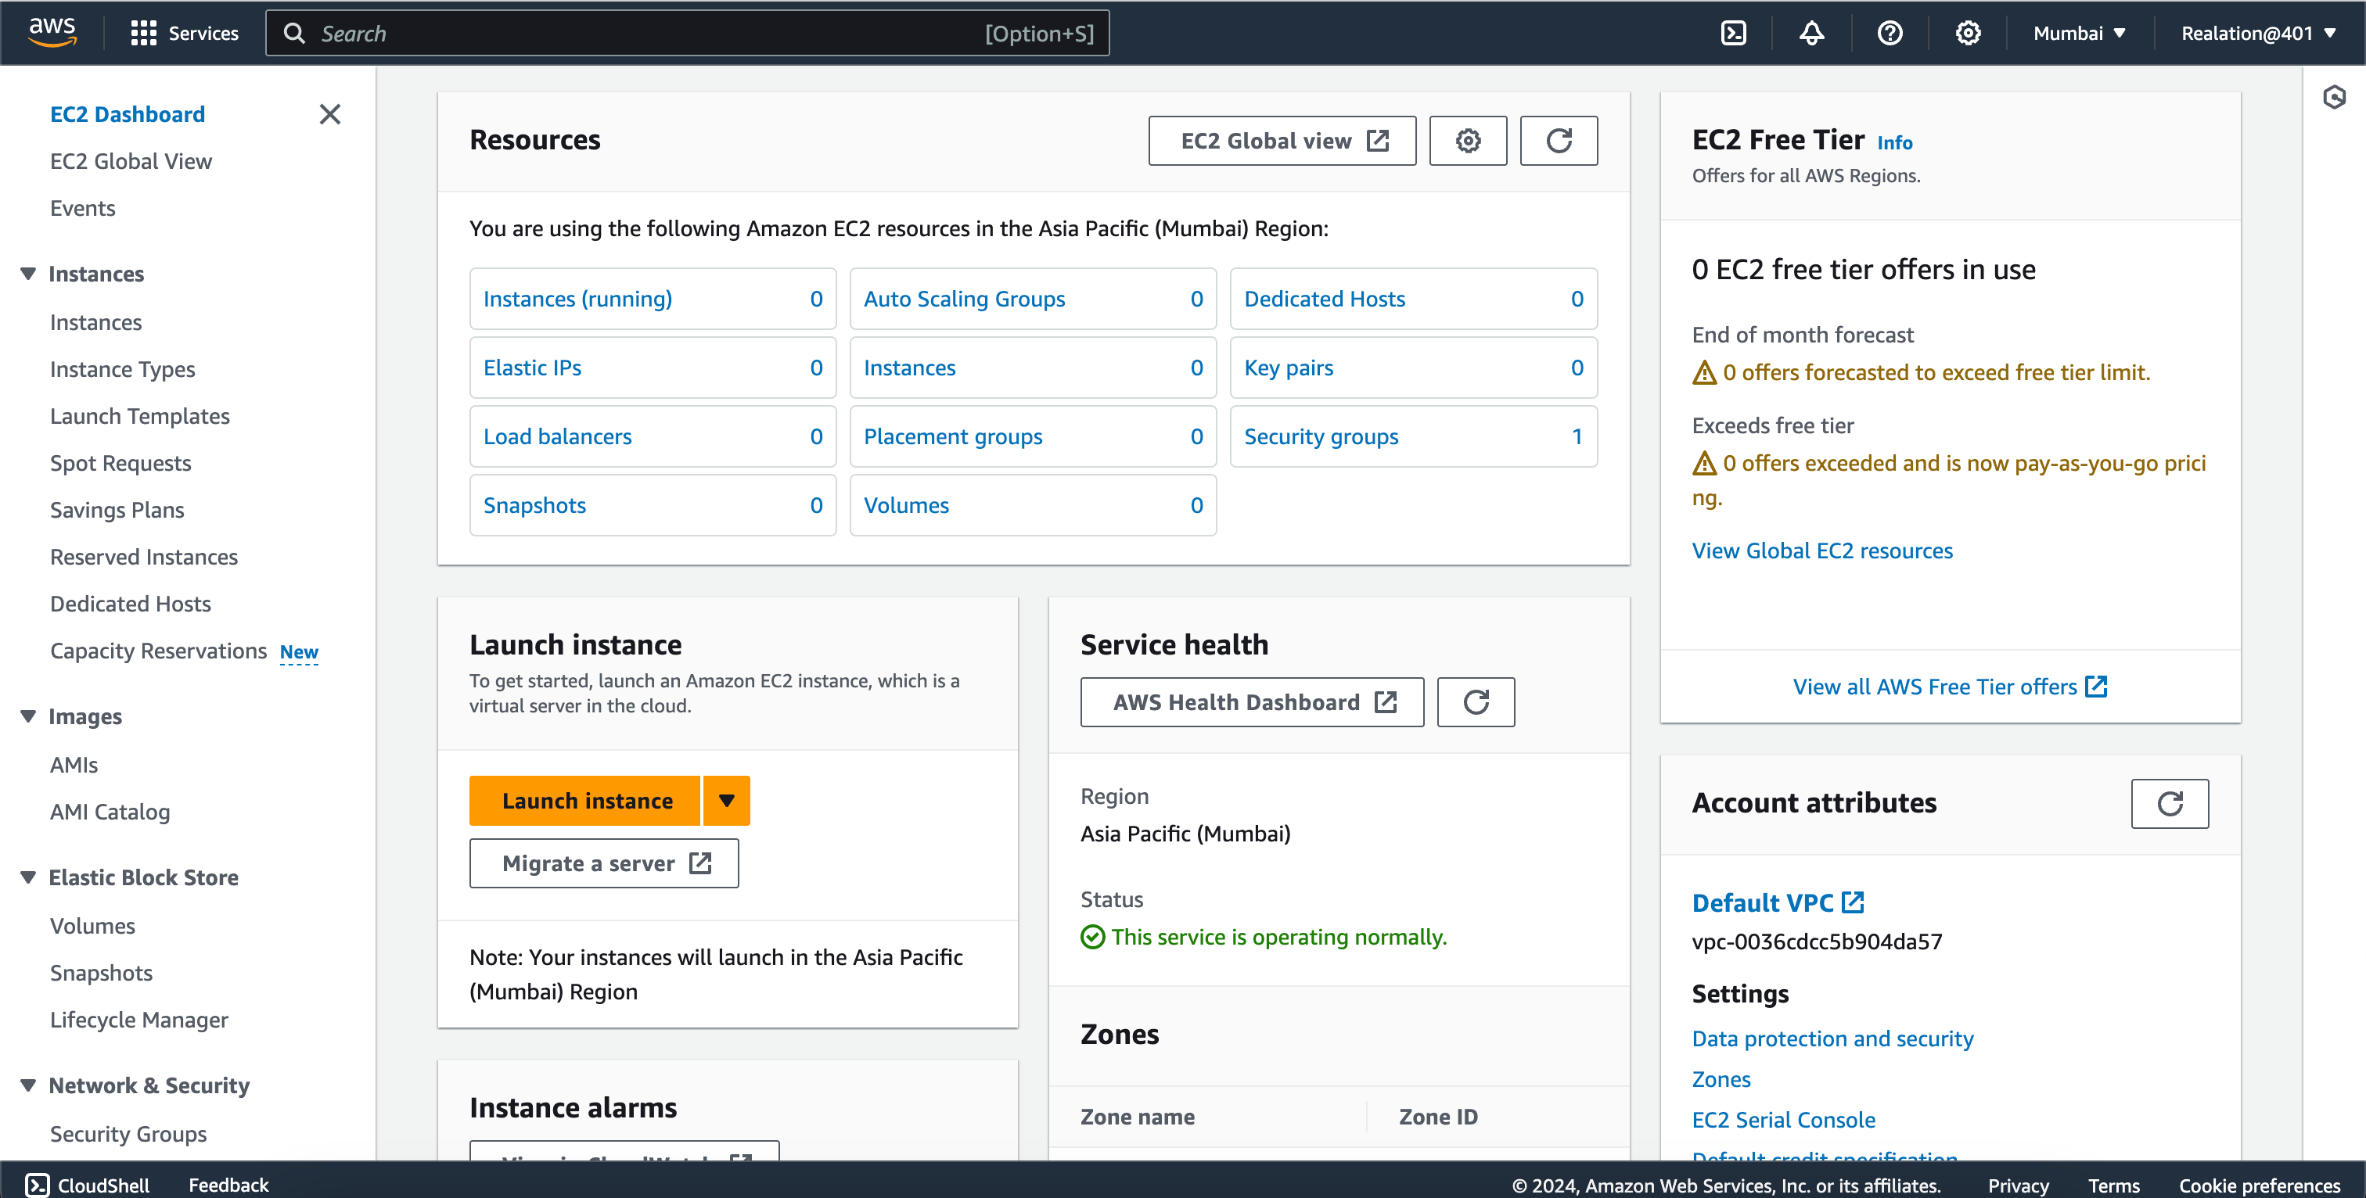This screenshot has width=2366, height=1198.
Task: Click the AWS logo home icon
Action: [52, 32]
